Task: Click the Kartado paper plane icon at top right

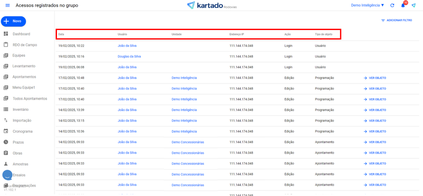Action: (414, 6)
